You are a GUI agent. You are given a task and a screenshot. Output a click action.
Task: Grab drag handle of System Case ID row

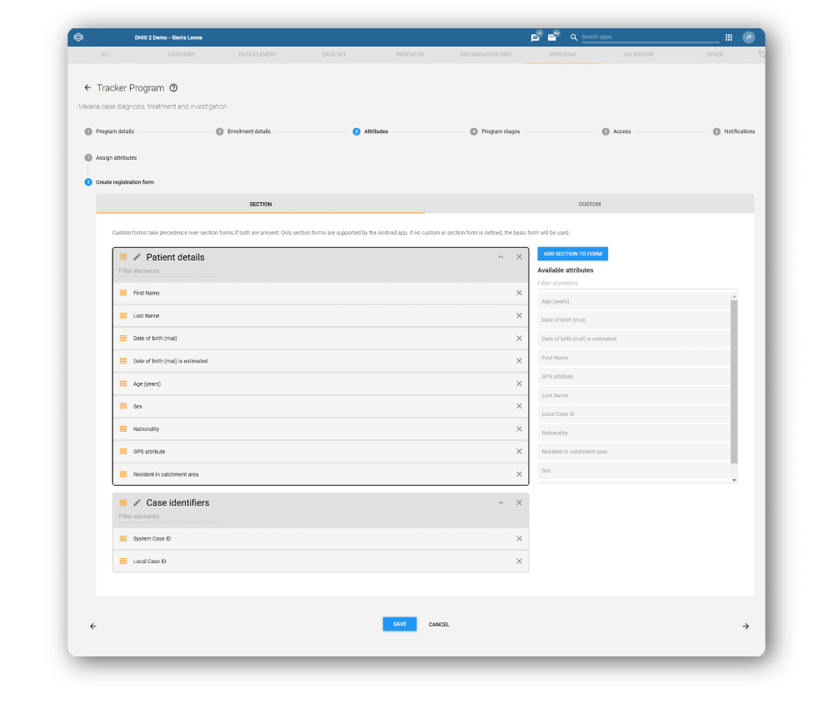tap(123, 538)
